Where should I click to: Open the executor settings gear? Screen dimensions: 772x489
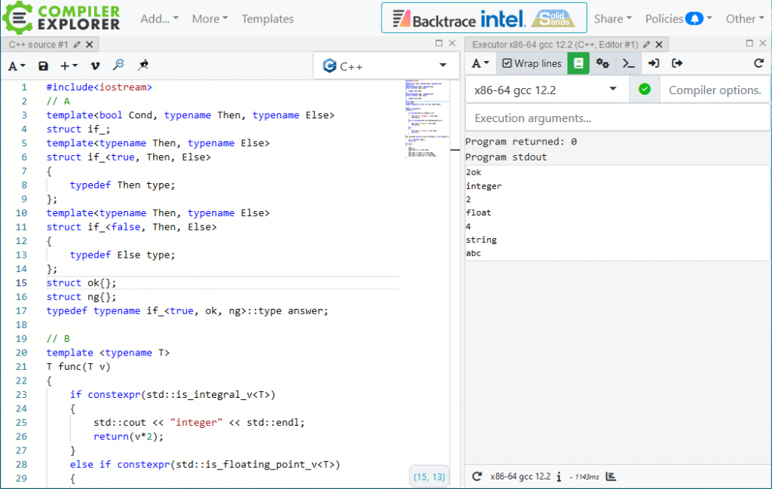coord(602,63)
